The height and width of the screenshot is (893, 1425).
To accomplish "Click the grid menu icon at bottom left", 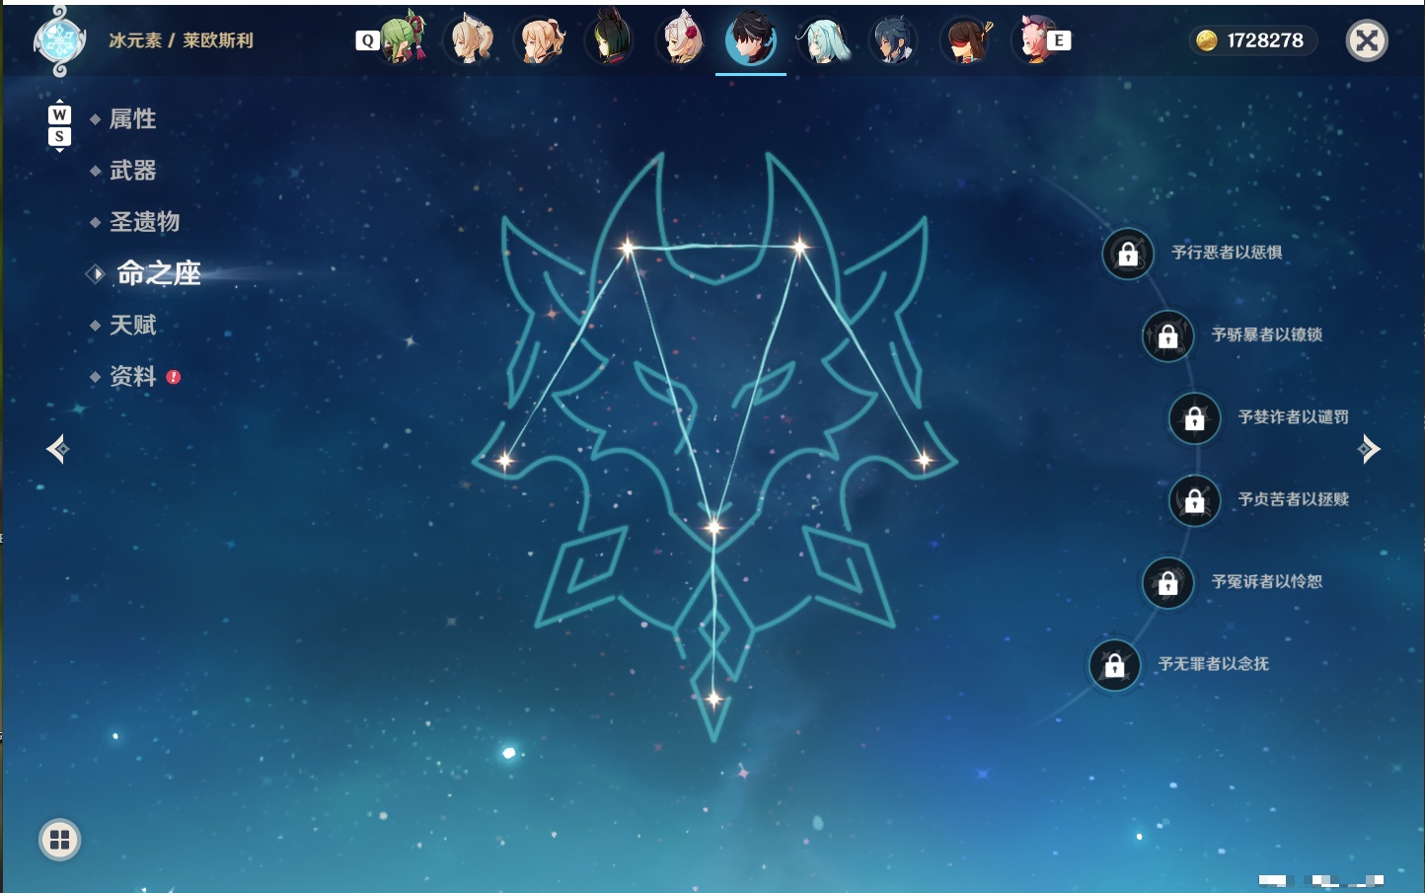I will pyautogui.click(x=59, y=840).
